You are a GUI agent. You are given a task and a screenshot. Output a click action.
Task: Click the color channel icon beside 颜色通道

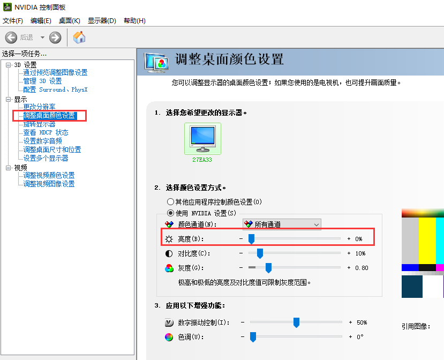[x=169, y=224]
